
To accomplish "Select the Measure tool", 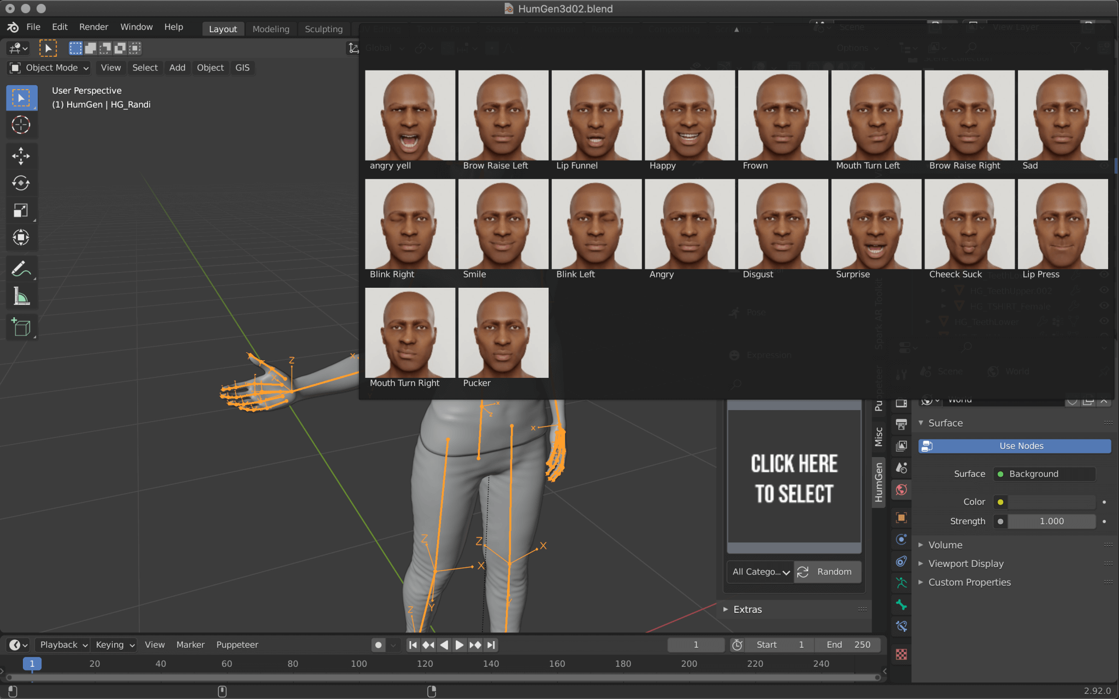I will 21,295.
